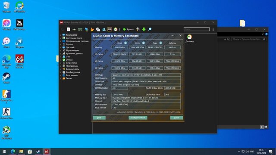This screenshot has height=155, width=276.
Task: Click refresh button in background Explorer address bar
Action: pos(228,39)
